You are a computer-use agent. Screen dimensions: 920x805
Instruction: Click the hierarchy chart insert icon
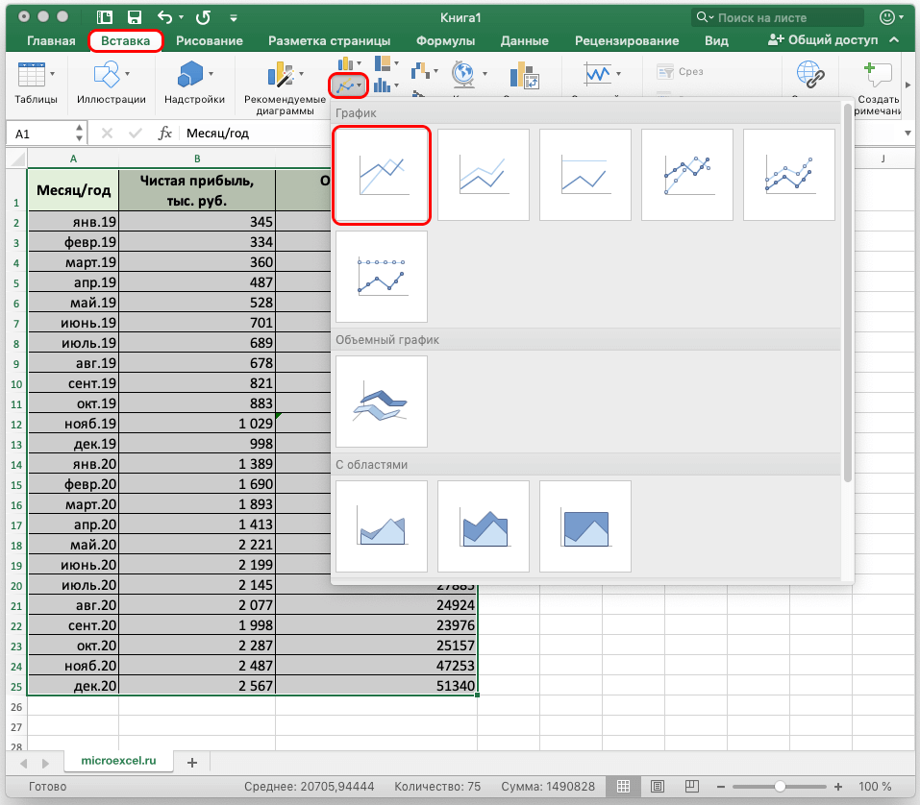[x=383, y=62]
